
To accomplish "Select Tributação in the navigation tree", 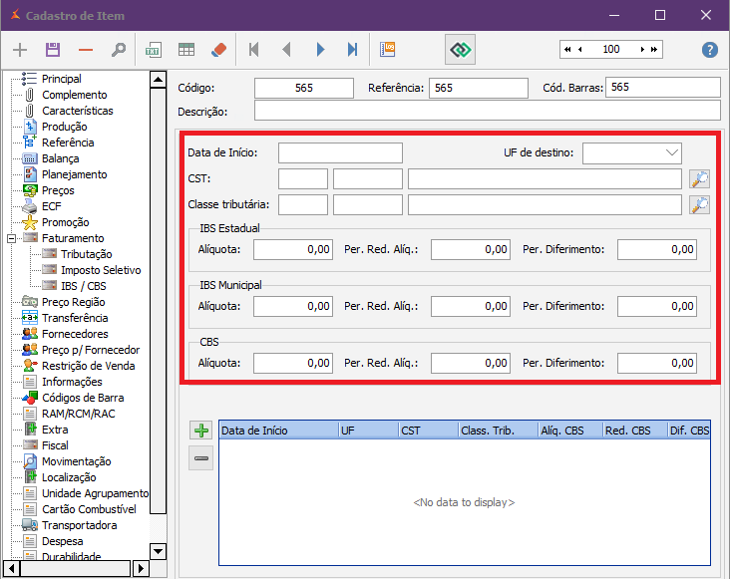I will tap(86, 254).
